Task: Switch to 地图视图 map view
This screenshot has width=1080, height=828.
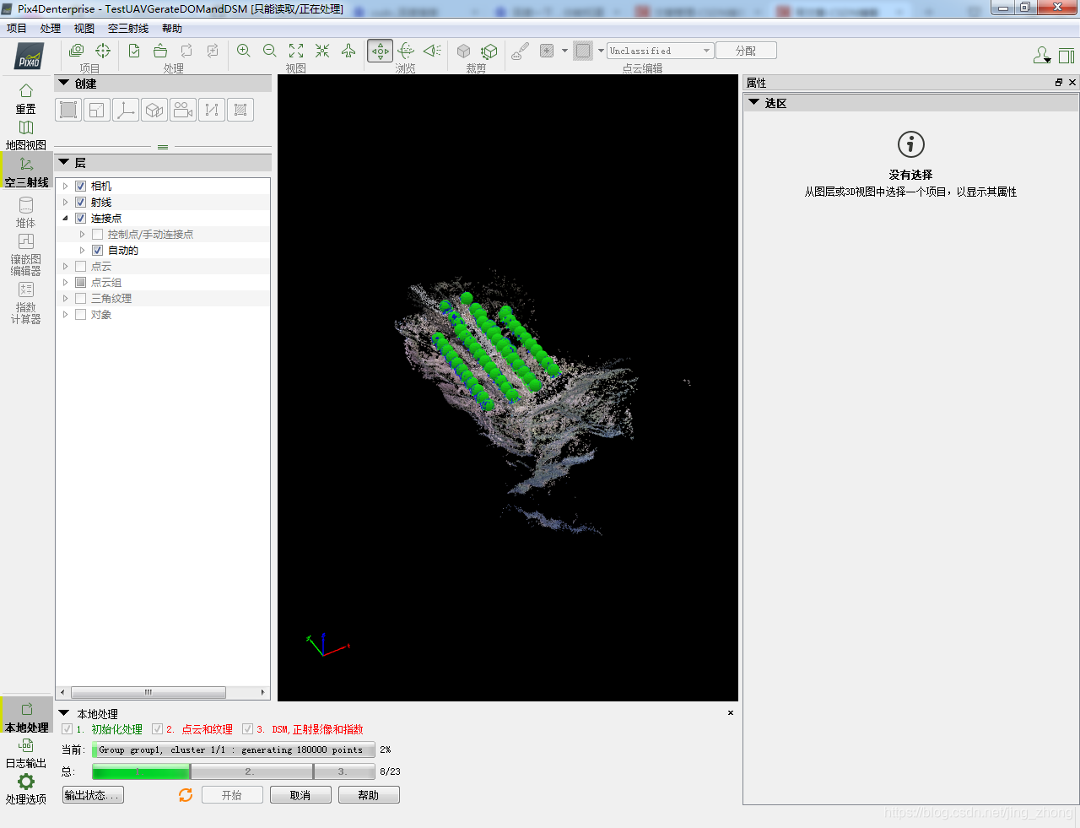Action: (26, 135)
